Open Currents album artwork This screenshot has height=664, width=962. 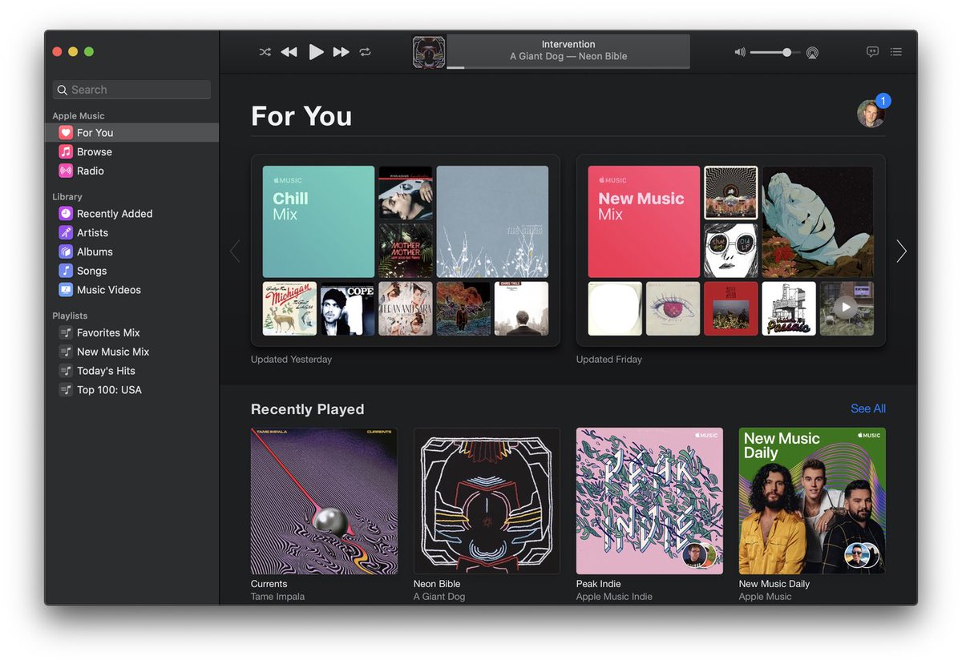click(324, 501)
